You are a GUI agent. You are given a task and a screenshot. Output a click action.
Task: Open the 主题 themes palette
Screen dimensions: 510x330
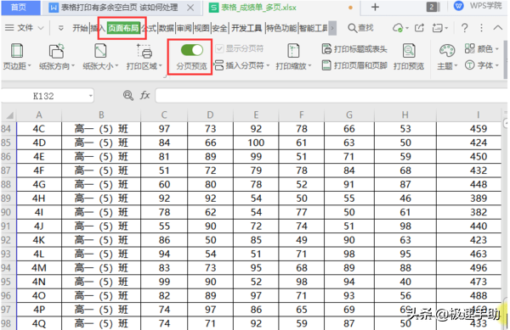point(447,57)
